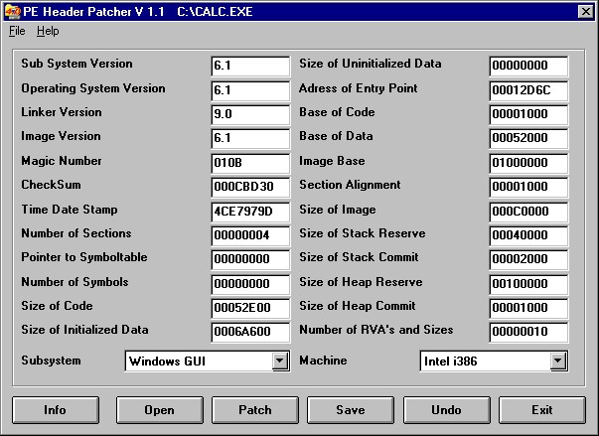Edit the Size of Stack Commit field

coord(528,259)
